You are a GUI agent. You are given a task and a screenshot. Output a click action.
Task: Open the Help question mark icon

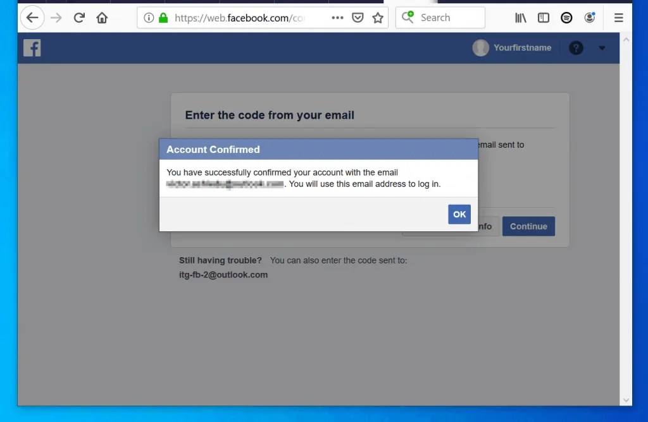tap(576, 47)
